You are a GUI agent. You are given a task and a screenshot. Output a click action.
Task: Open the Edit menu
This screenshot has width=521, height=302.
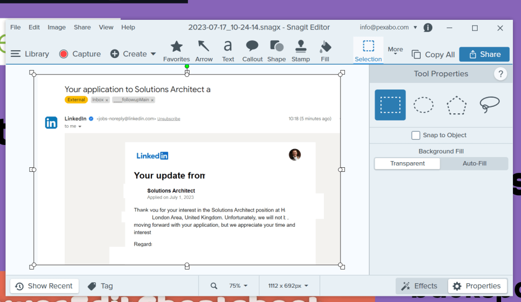[34, 27]
